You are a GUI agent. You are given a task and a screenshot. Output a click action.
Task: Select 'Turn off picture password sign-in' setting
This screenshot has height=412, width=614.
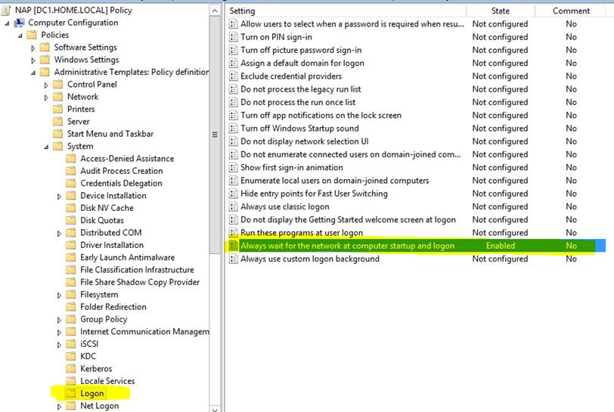(301, 50)
